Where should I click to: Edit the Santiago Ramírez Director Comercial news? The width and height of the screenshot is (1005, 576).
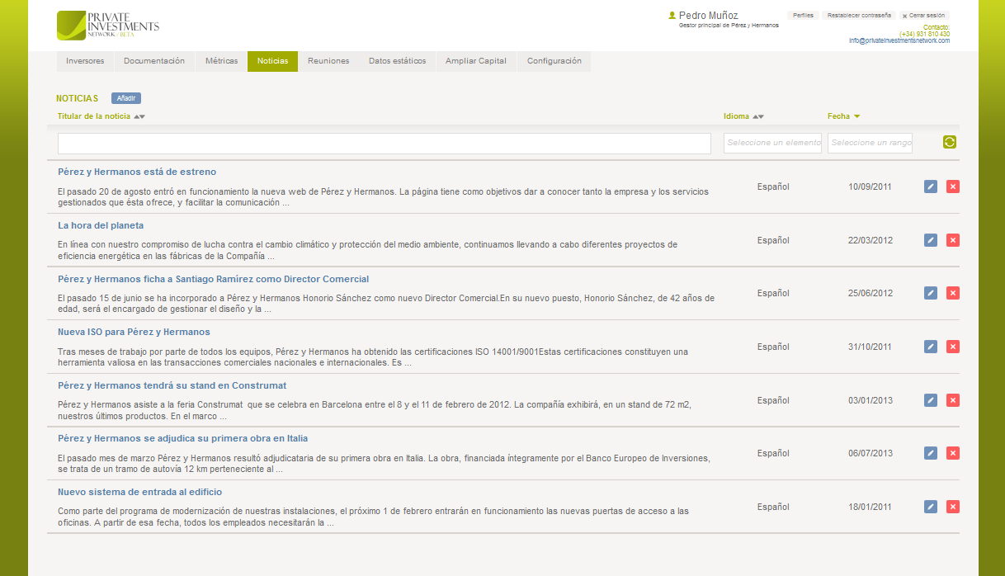(x=931, y=293)
